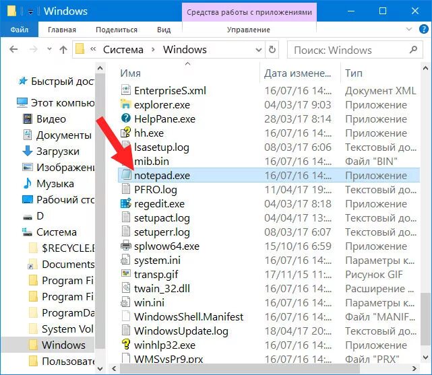Switch to the Вид tab
This screenshot has width=432, height=375.
coord(164,30)
